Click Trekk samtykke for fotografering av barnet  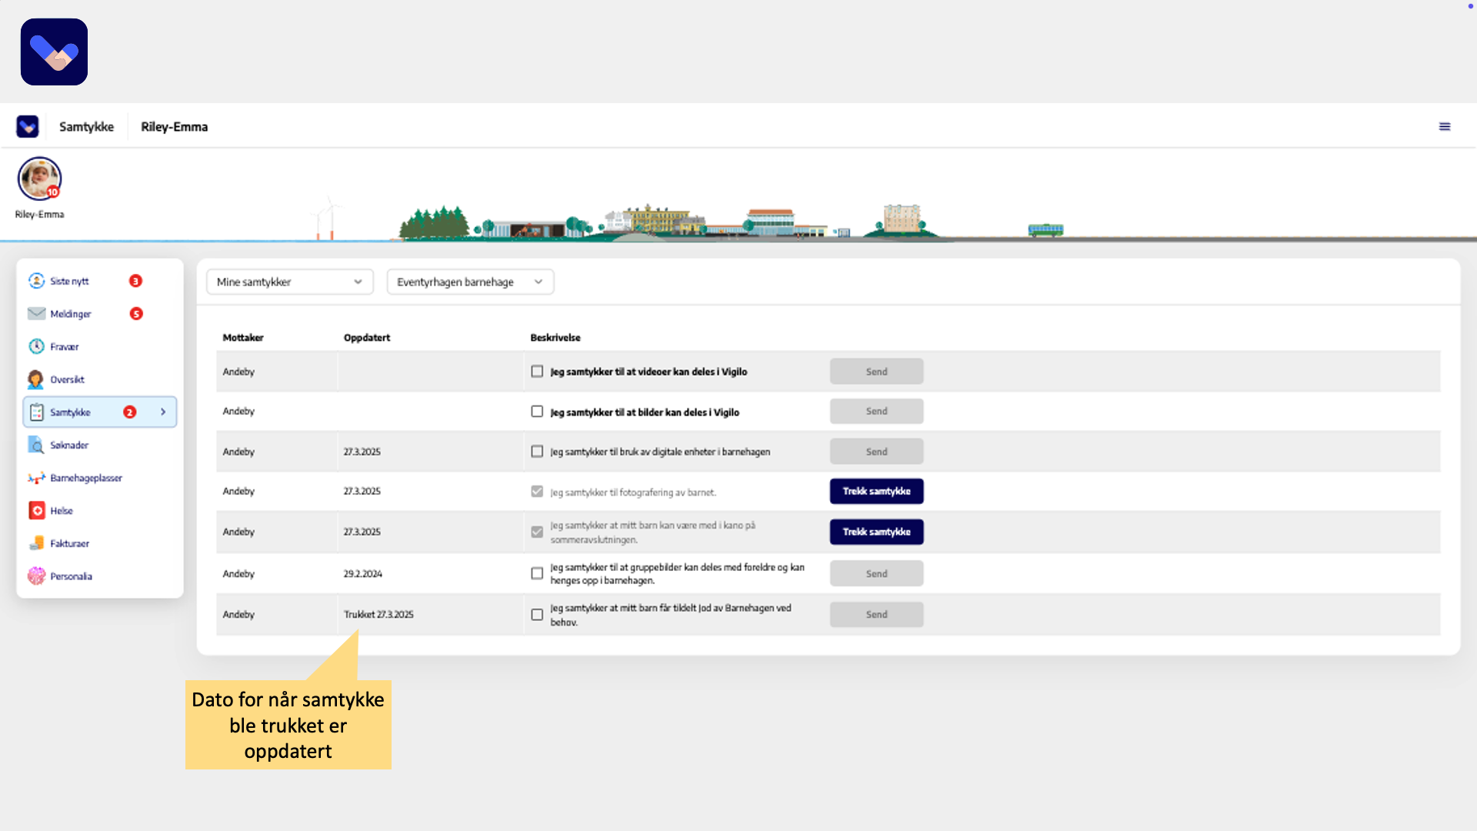pyautogui.click(x=876, y=492)
